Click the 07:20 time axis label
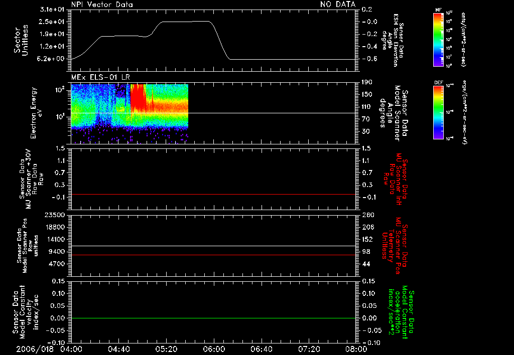 click(x=309, y=349)
